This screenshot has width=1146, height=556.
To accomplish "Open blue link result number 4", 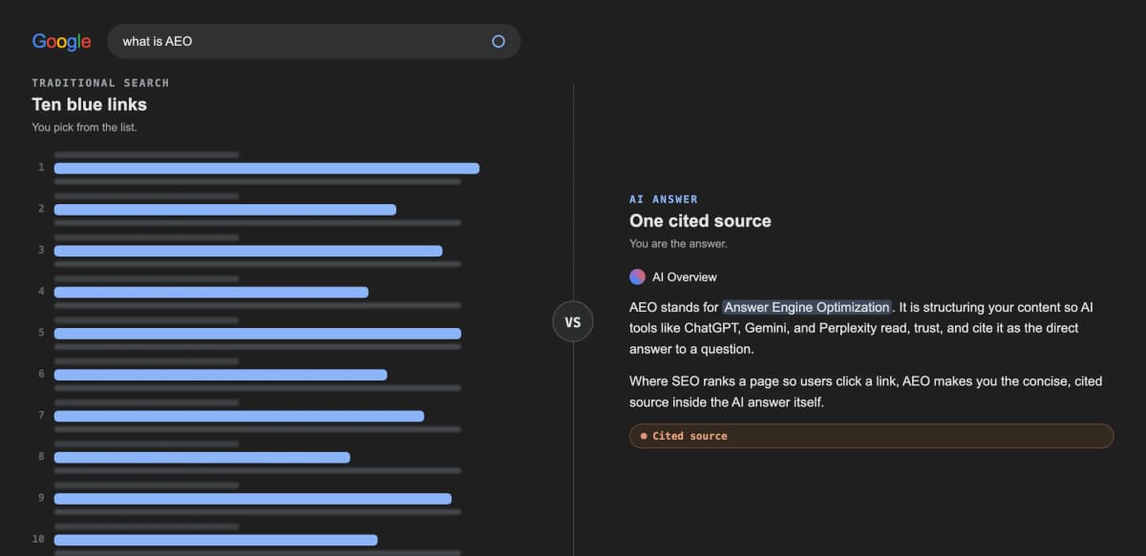I will pyautogui.click(x=211, y=292).
